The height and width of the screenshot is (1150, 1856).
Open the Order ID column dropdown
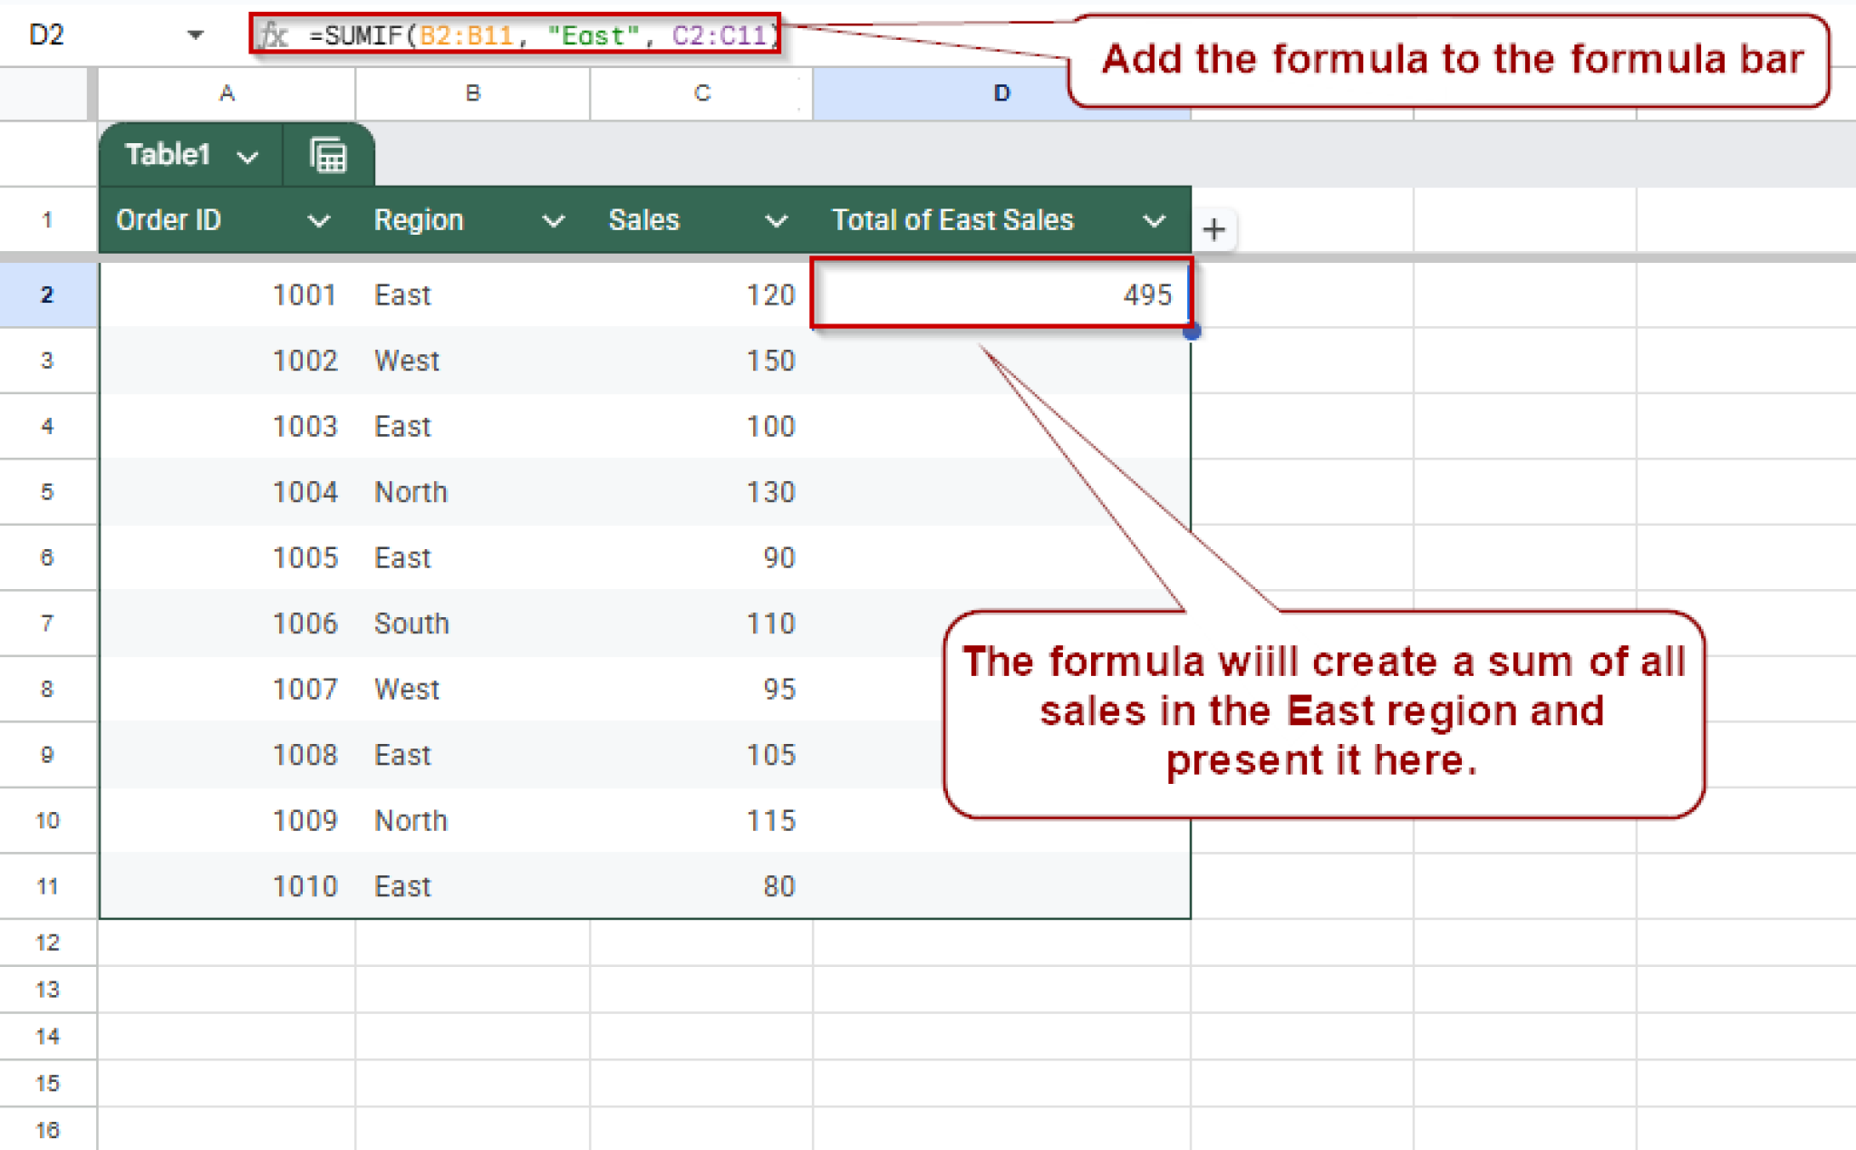(x=319, y=220)
